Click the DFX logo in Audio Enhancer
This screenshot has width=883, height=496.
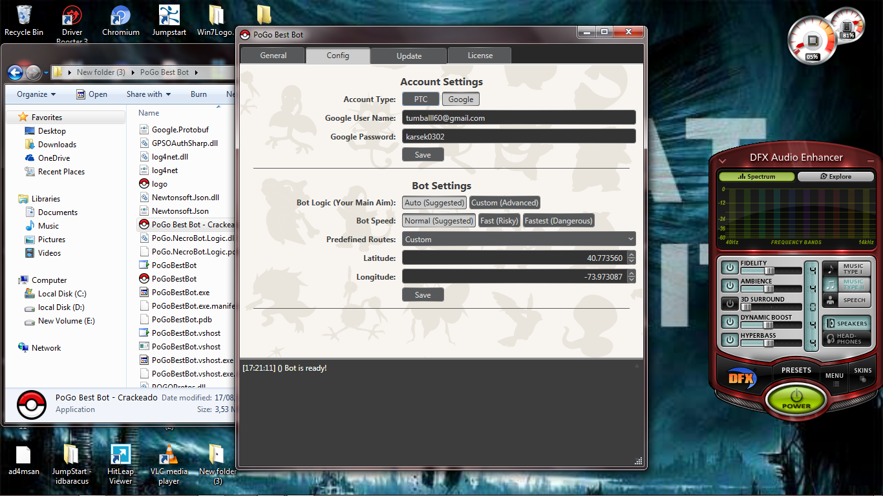point(741,378)
